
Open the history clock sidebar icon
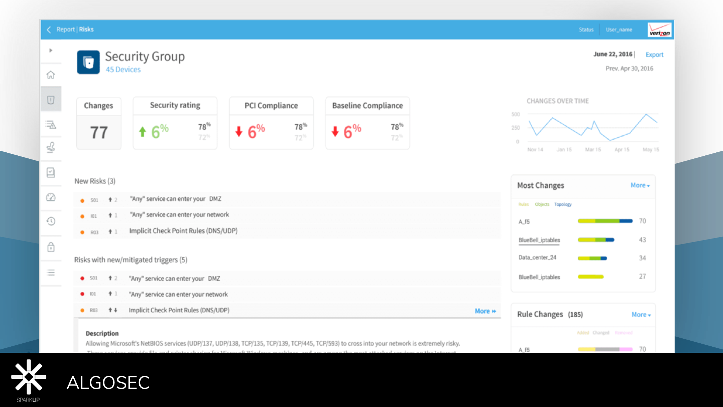point(51,221)
